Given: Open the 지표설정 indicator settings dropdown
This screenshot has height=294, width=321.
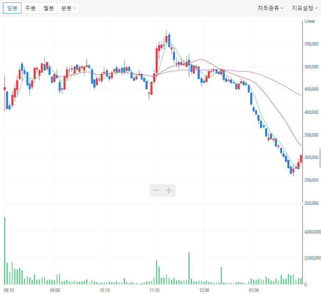Looking at the screenshot, I should click(304, 8).
